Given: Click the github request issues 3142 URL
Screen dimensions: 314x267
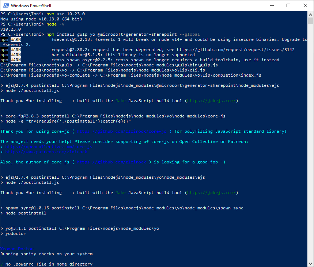Looking at the screenshot, I should (236, 50).
